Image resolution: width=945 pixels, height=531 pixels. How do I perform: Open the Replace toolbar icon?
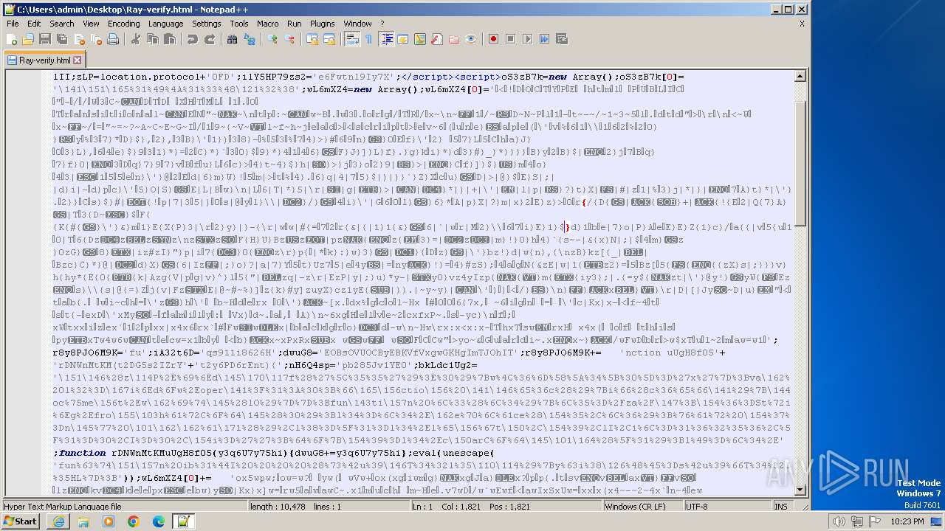click(250, 39)
